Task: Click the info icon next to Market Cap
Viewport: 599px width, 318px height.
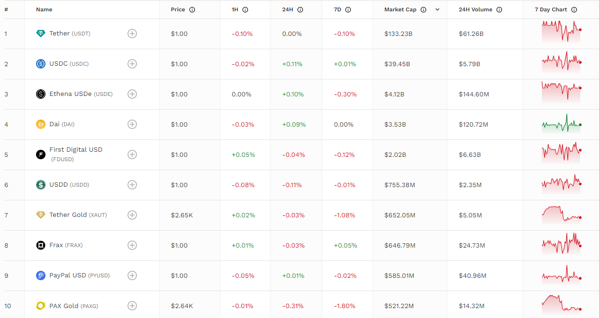Action: coord(423,10)
